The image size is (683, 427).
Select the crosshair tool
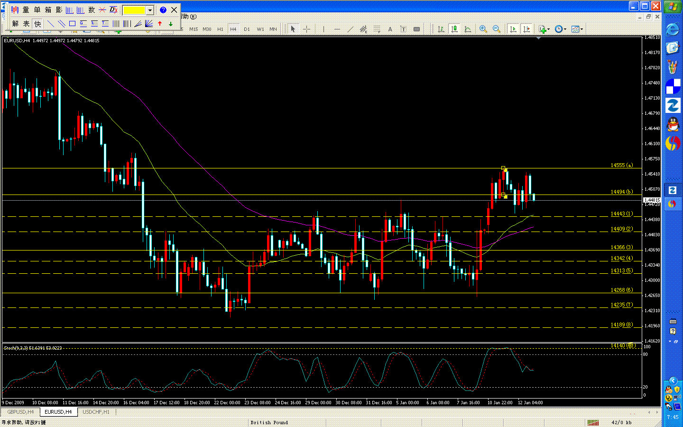(306, 29)
